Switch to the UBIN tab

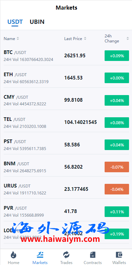click(37, 22)
